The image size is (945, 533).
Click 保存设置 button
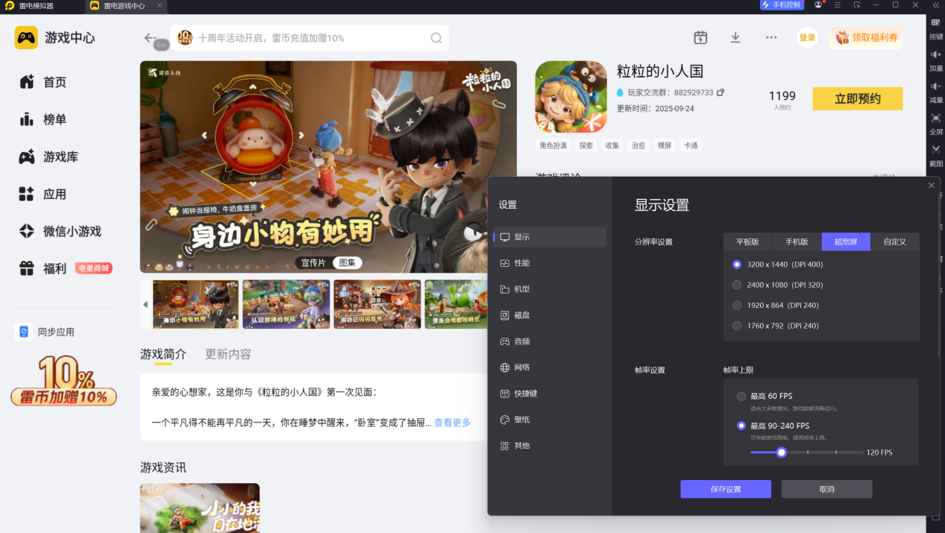click(x=726, y=489)
